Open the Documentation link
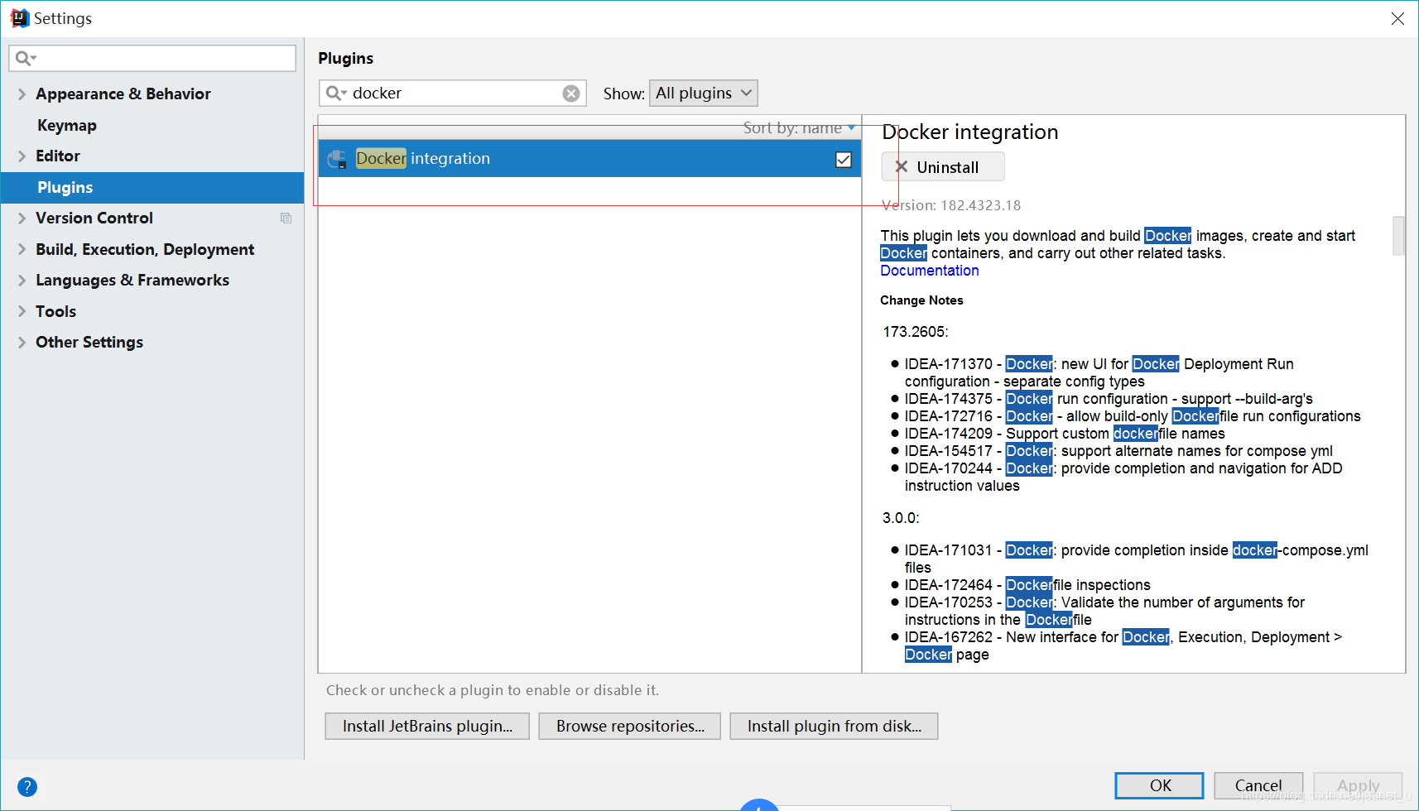This screenshot has height=811, width=1419. [x=929, y=271]
